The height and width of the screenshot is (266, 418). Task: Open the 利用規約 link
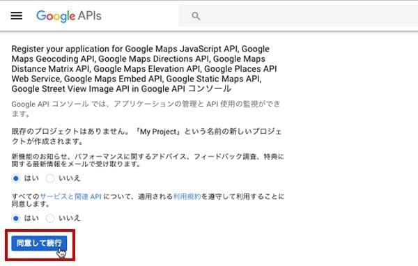187,196
